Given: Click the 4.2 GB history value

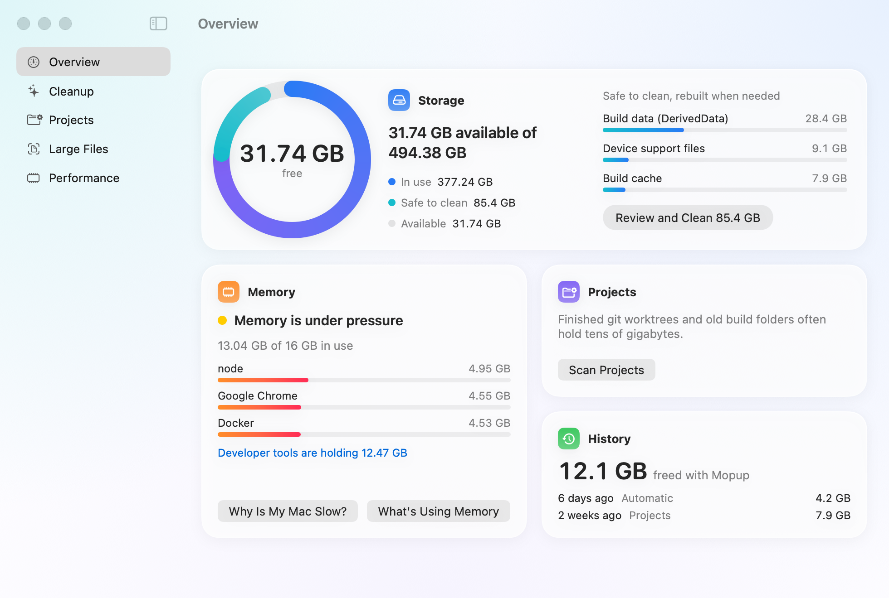Looking at the screenshot, I should click(x=833, y=498).
